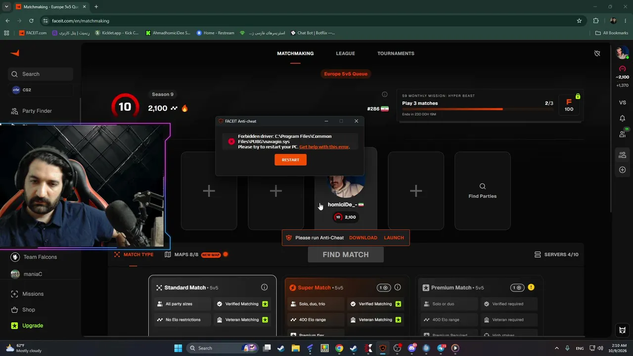This screenshot has height=356, width=633.
Task: Open the Super Match info icon
Action: [398, 287]
